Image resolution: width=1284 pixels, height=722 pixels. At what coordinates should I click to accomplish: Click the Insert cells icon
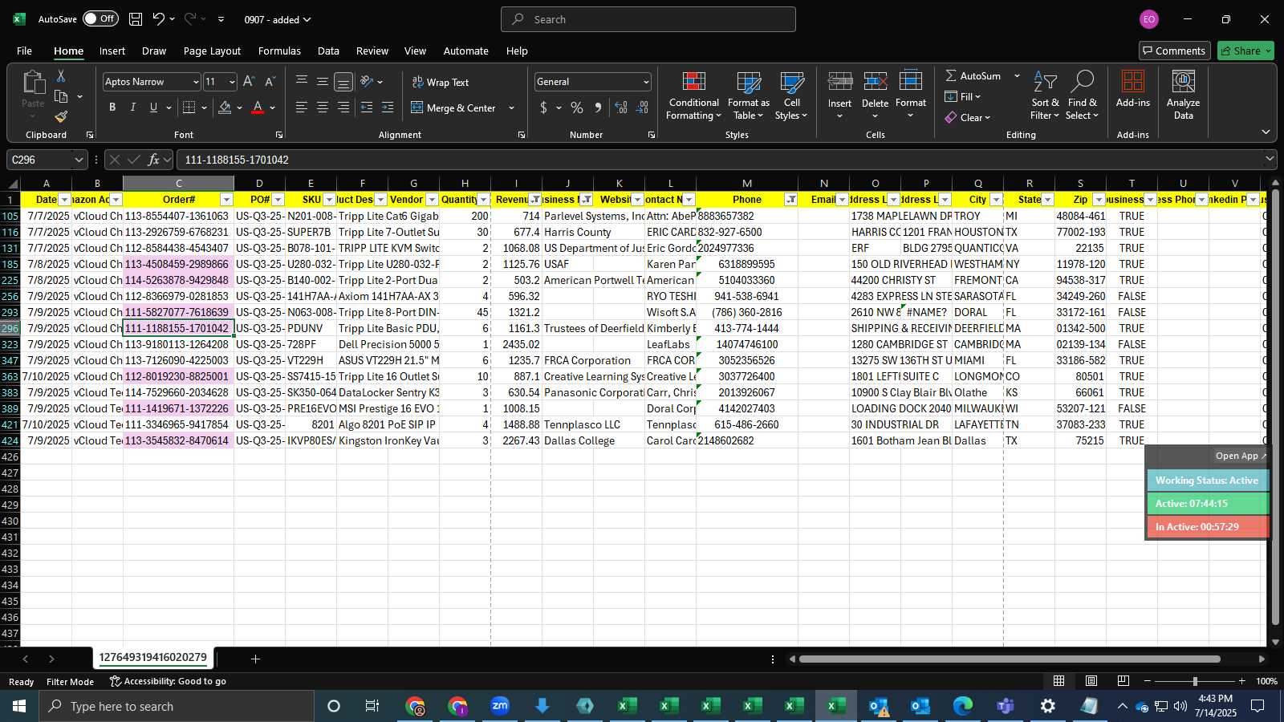click(x=839, y=81)
